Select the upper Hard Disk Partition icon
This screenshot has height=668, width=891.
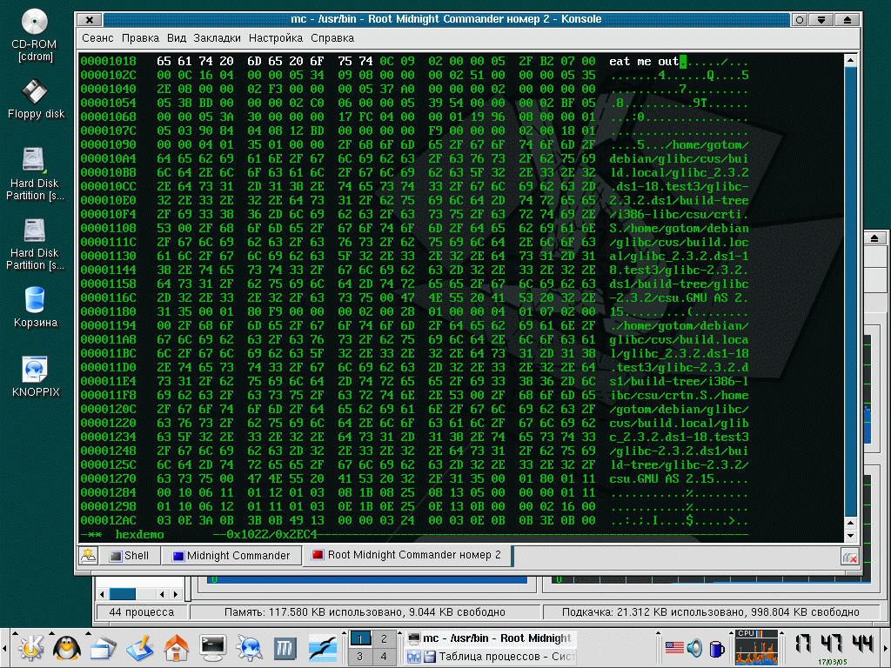(35, 173)
